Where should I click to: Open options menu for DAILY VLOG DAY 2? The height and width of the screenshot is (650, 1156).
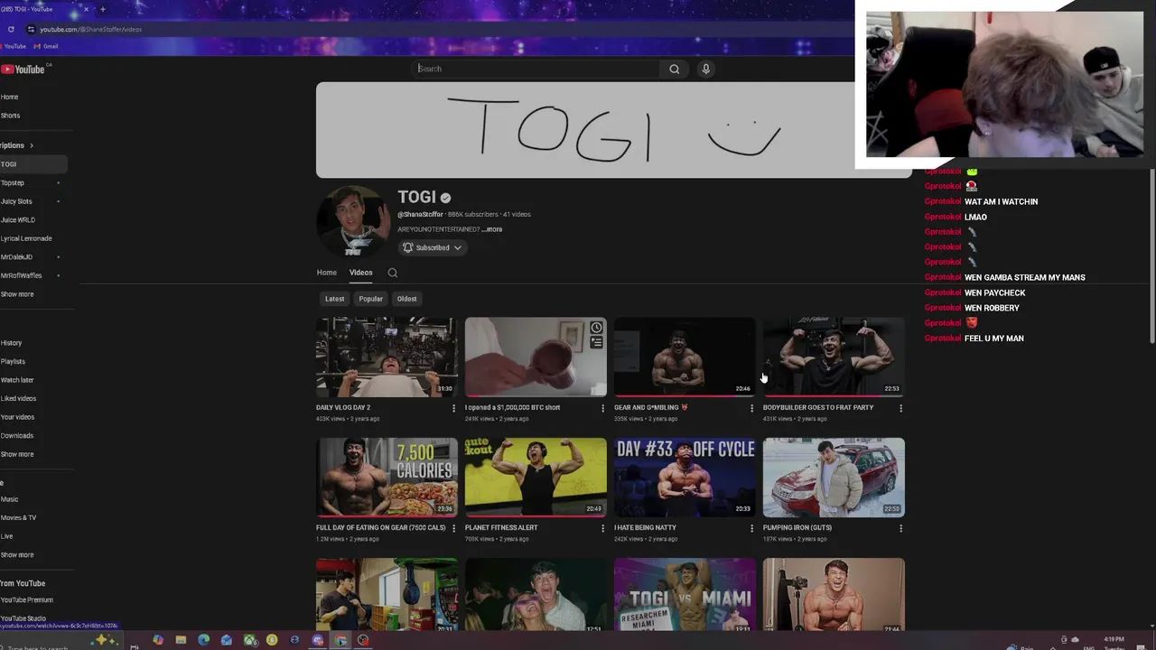pyautogui.click(x=453, y=408)
